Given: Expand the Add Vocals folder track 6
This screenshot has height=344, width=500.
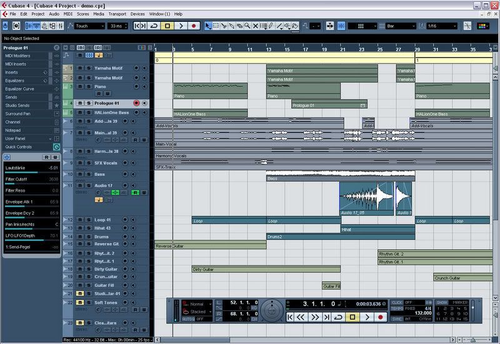Looking at the screenshot, I should click(66, 121).
